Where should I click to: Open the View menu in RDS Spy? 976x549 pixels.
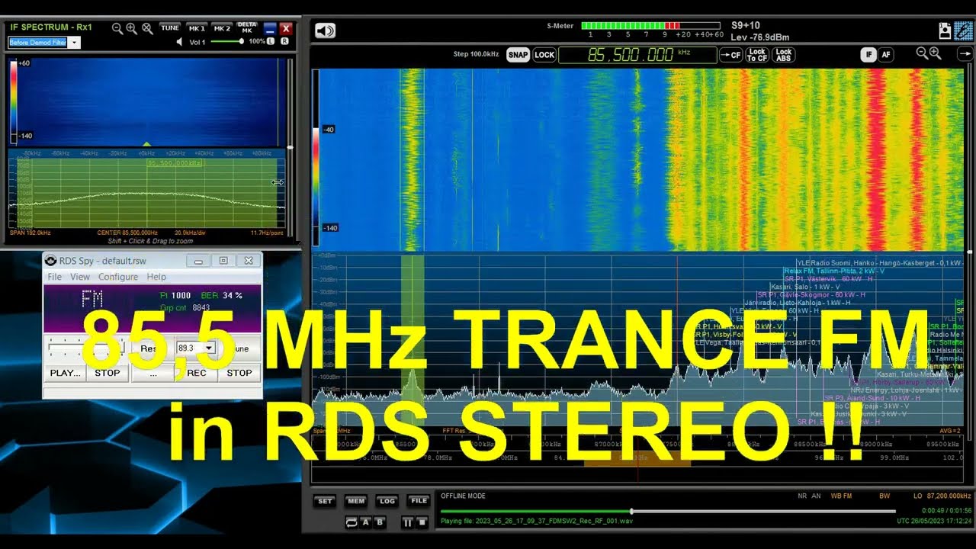click(x=80, y=277)
